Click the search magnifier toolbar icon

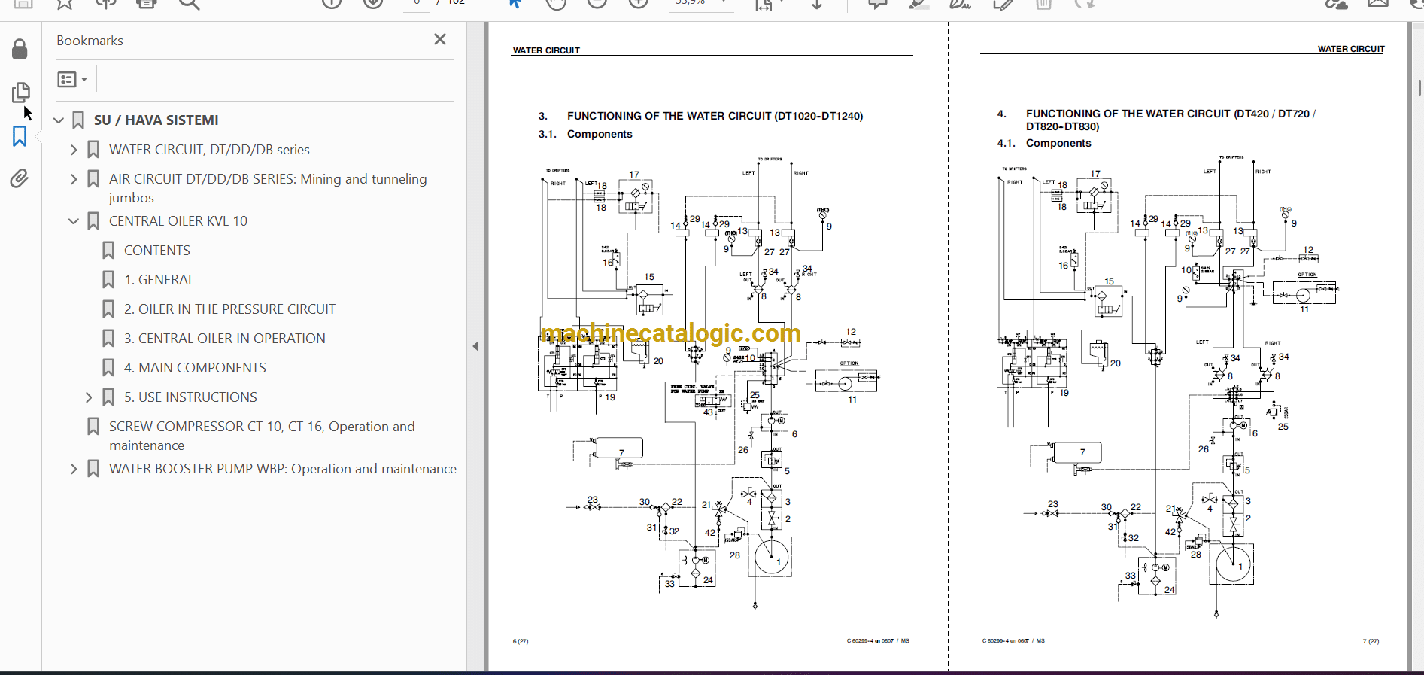click(189, 4)
